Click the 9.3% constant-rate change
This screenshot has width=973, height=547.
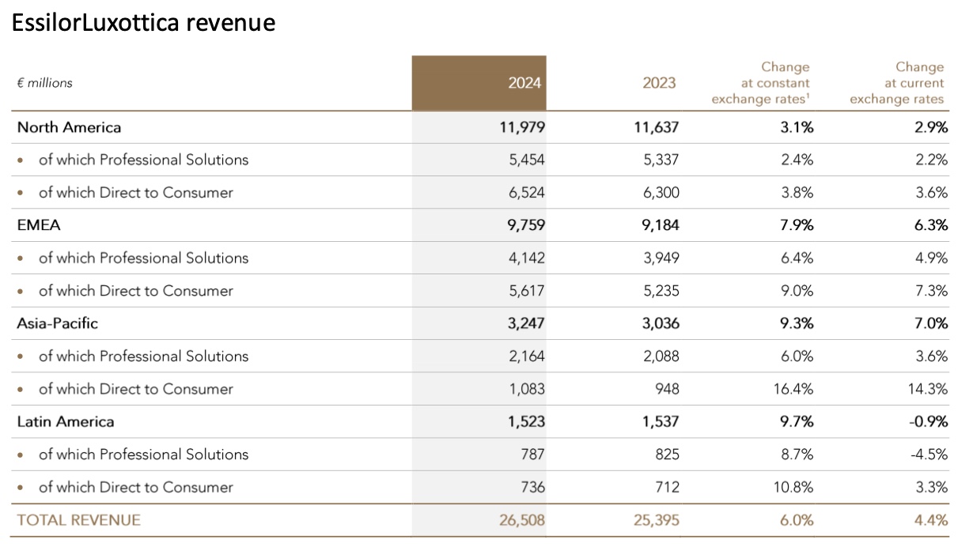tap(795, 323)
